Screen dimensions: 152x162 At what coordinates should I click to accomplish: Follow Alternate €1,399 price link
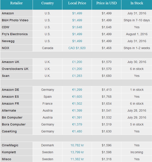click(77, 111)
